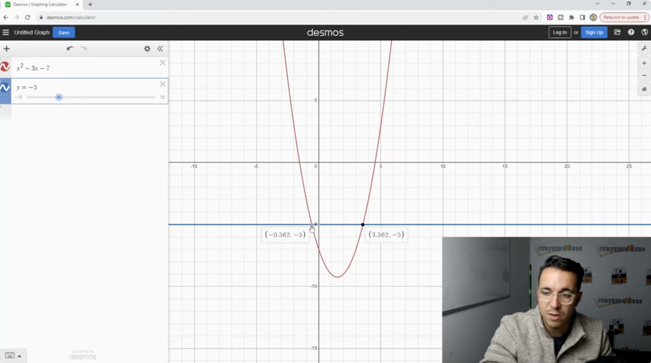The image size is (651, 363).
Task: Click the y=-5 slider track
Action: coord(91,97)
